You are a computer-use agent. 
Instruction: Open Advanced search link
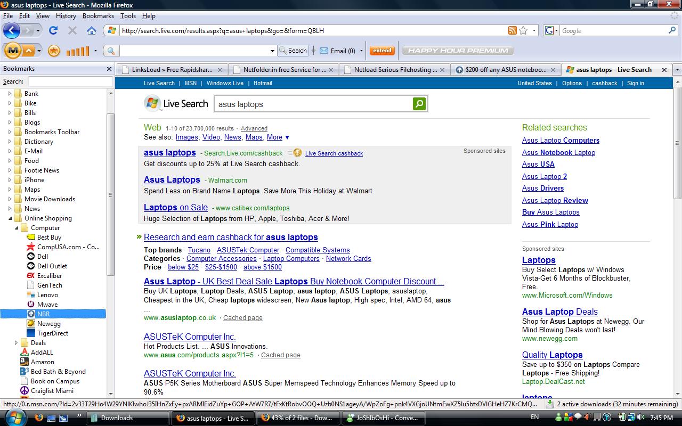[x=254, y=128]
